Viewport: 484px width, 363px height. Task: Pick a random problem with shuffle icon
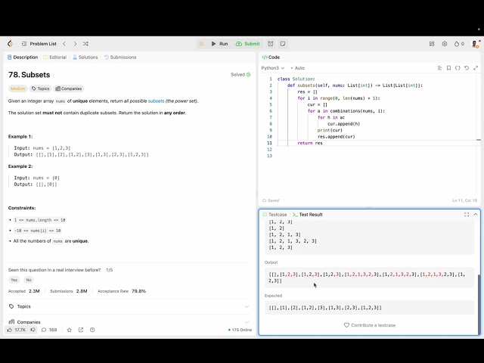pyautogui.click(x=85, y=44)
